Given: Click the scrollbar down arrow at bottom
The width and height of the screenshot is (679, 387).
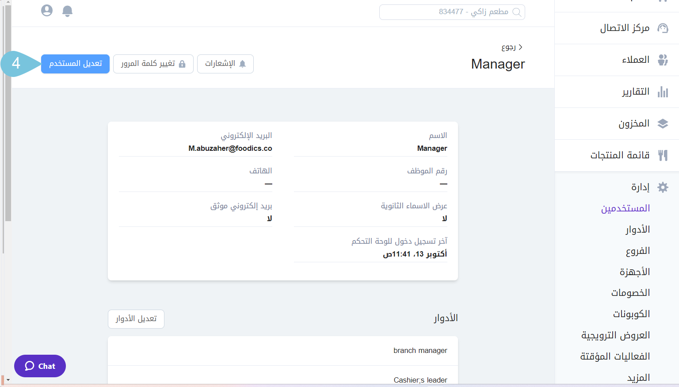Looking at the screenshot, I should coord(8,380).
